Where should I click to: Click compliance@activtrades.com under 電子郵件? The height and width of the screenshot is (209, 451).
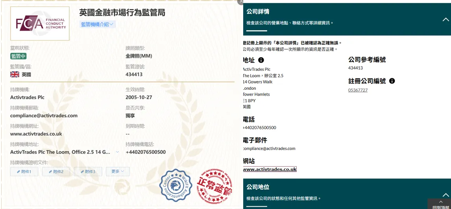269,149
